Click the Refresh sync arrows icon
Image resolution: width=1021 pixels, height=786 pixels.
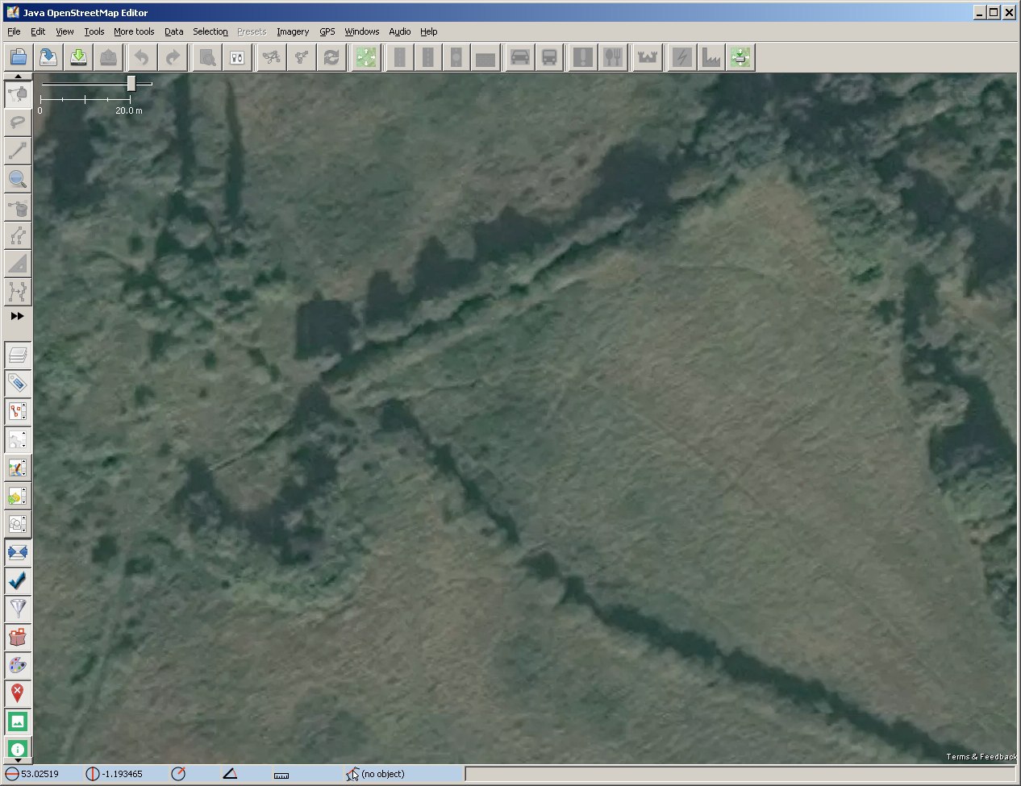pyautogui.click(x=331, y=57)
